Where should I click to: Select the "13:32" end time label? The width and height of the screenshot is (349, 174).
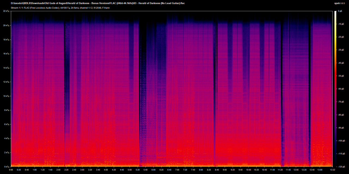tap(332, 170)
